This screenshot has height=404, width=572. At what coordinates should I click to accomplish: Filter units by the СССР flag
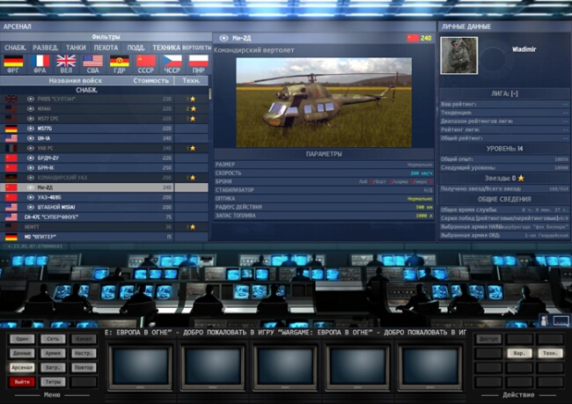(146, 61)
